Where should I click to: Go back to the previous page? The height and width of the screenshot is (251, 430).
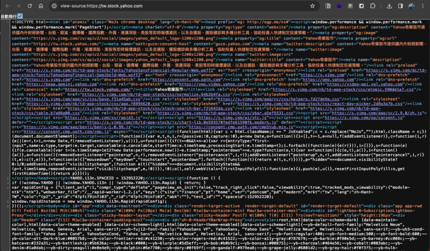coord(8,6)
